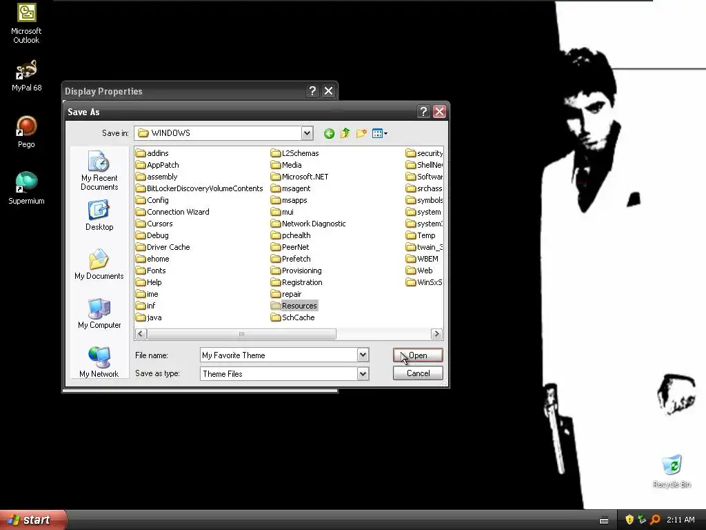Select the Help folder
This screenshot has width=706, height=530.
click(x=149, y=282)
